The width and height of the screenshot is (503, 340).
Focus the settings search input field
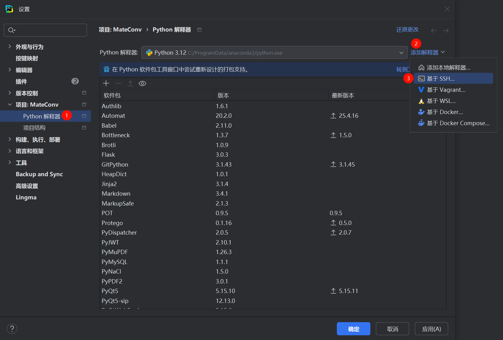click(45, 30)
